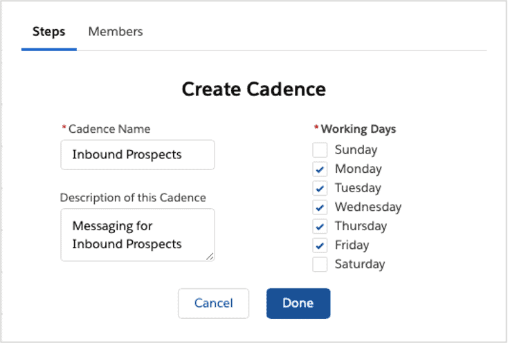This screenshot has width=508, height=343.
Task: Enable the Saturday checkbox
Action: [x=320, y=264]
